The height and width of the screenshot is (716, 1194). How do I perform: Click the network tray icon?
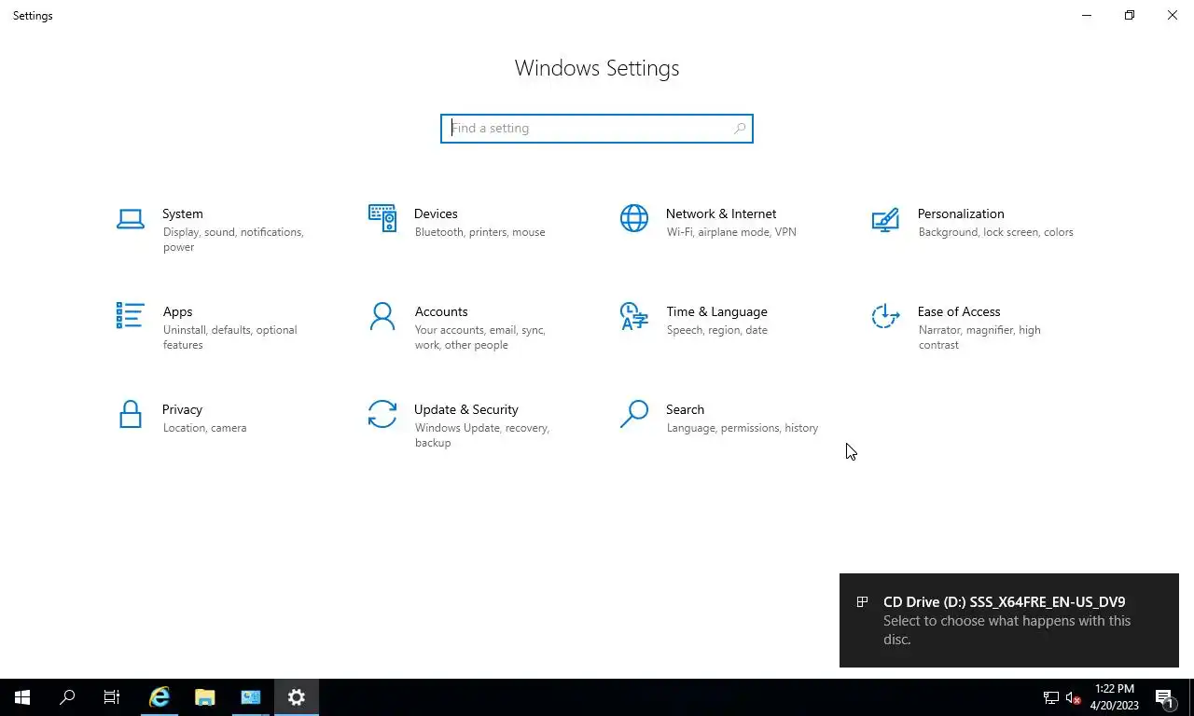tap(1051, 697)
